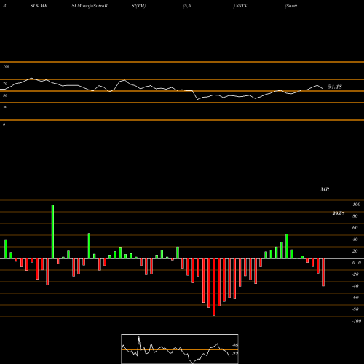The height and width of the screenshot is (364, 364).
Task: Click the MR axis label -100
Action: (x=357, y=321)
